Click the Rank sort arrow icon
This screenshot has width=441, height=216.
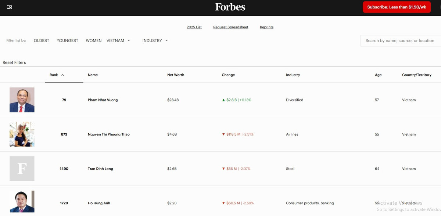tap(62, 75)
